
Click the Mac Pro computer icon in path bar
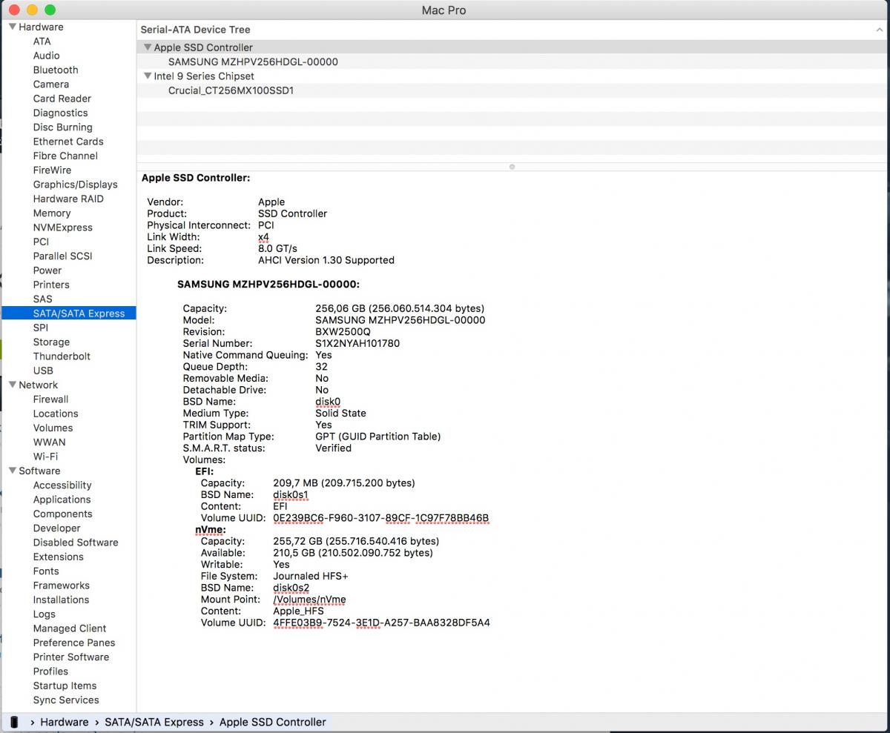14,722
